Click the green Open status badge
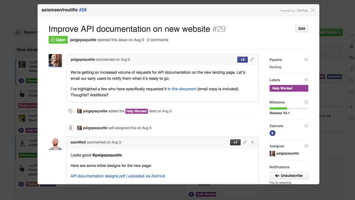 (58, 40)
